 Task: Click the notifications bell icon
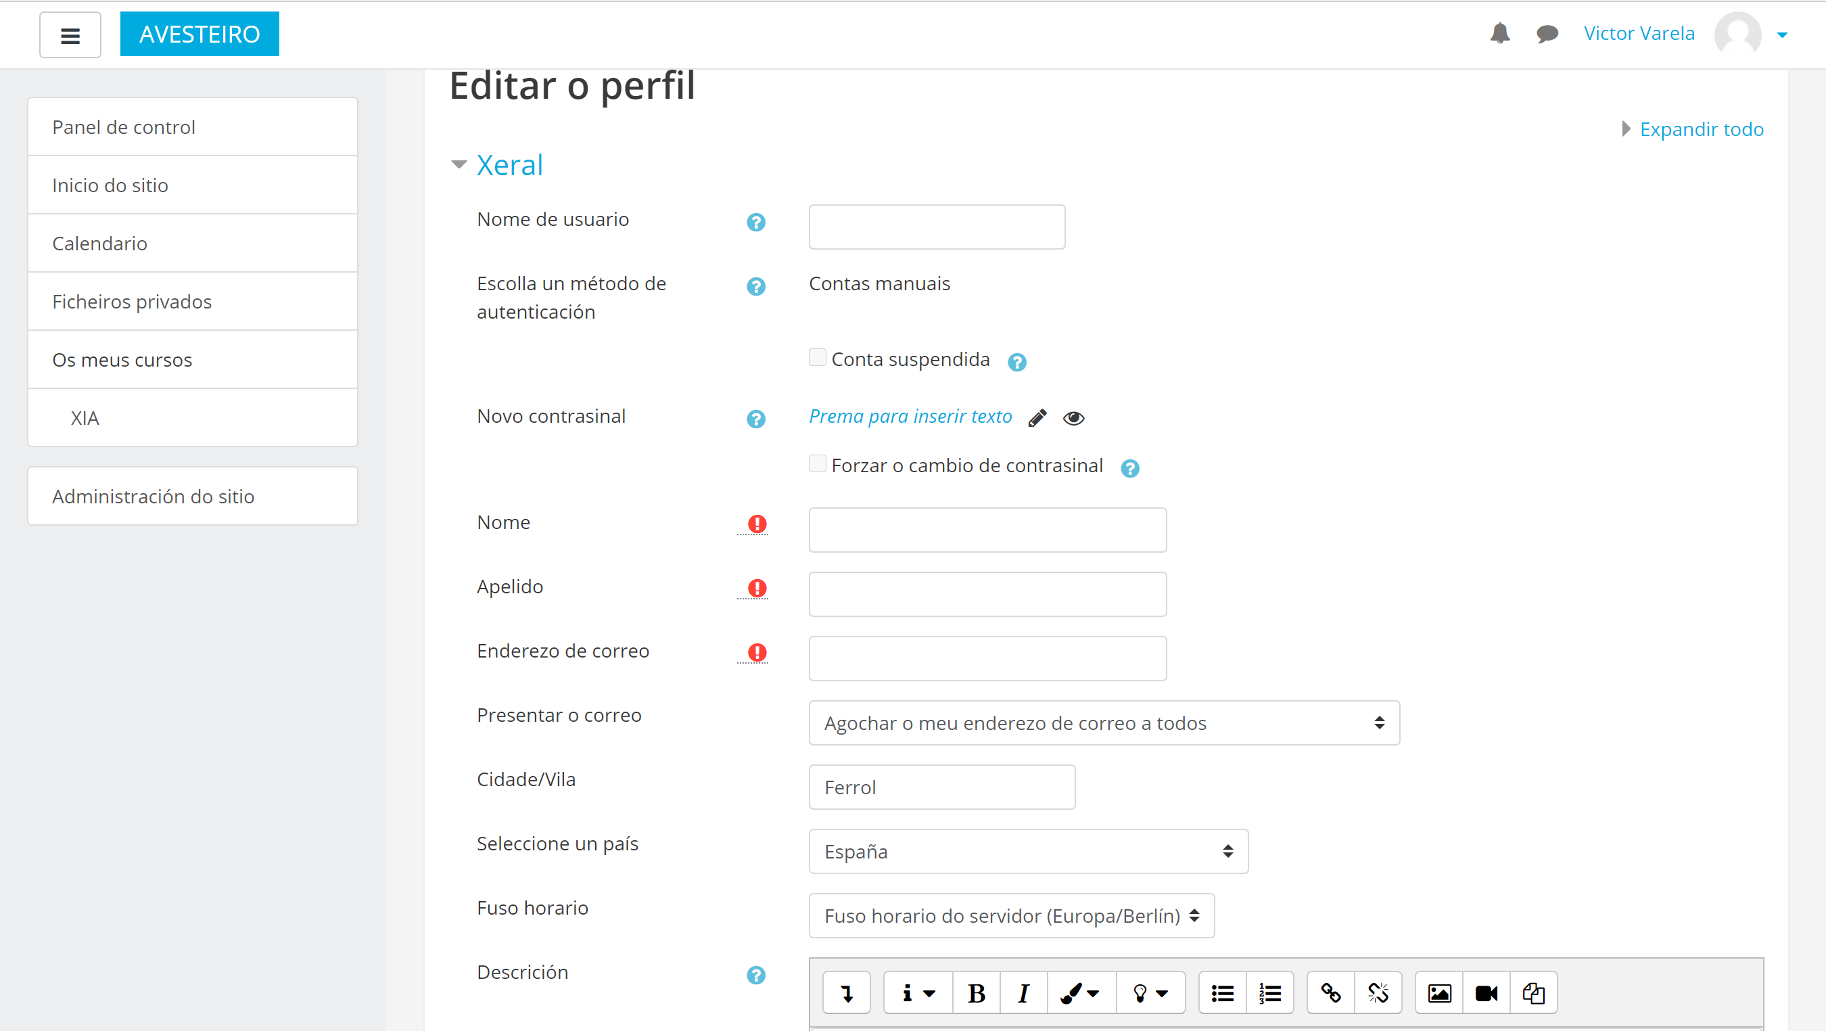click(1499, 33)
